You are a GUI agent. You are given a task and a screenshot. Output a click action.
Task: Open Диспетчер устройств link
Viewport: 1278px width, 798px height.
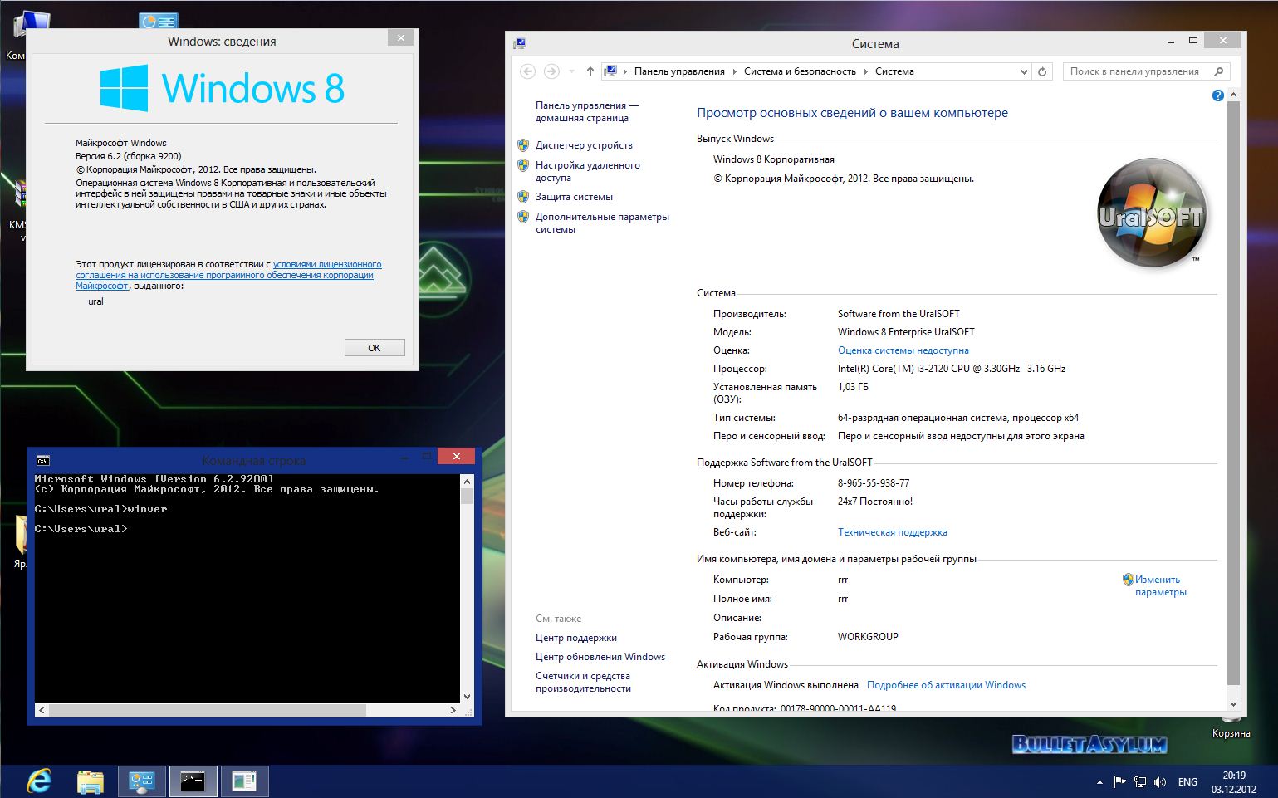pyautogui.click(x=584, y=145)
